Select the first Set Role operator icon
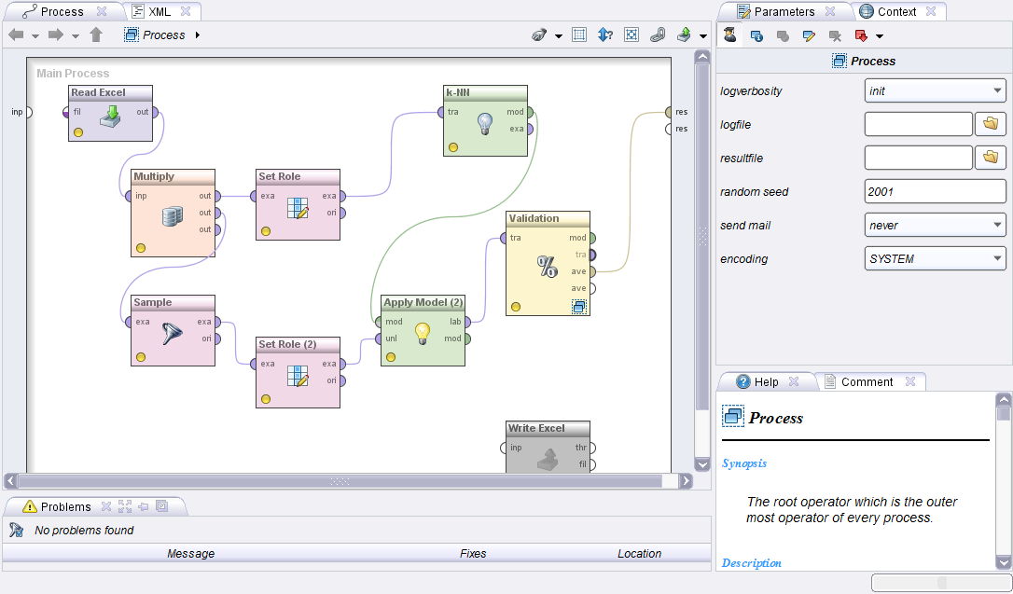Screen dimensions: 1013x594 coord(298,208)
